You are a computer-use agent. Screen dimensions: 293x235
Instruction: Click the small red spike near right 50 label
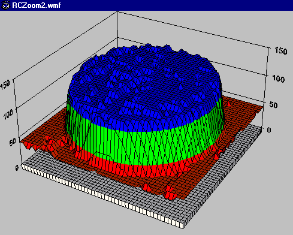(x=229, y=104)
